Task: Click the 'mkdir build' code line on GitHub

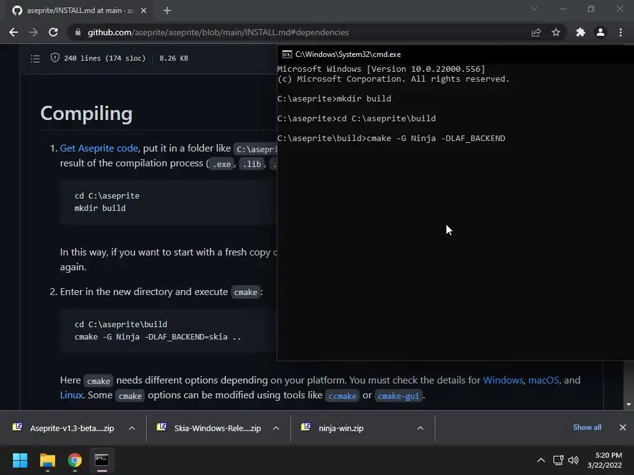Action: pyautogui.click(x=100, y=208)
